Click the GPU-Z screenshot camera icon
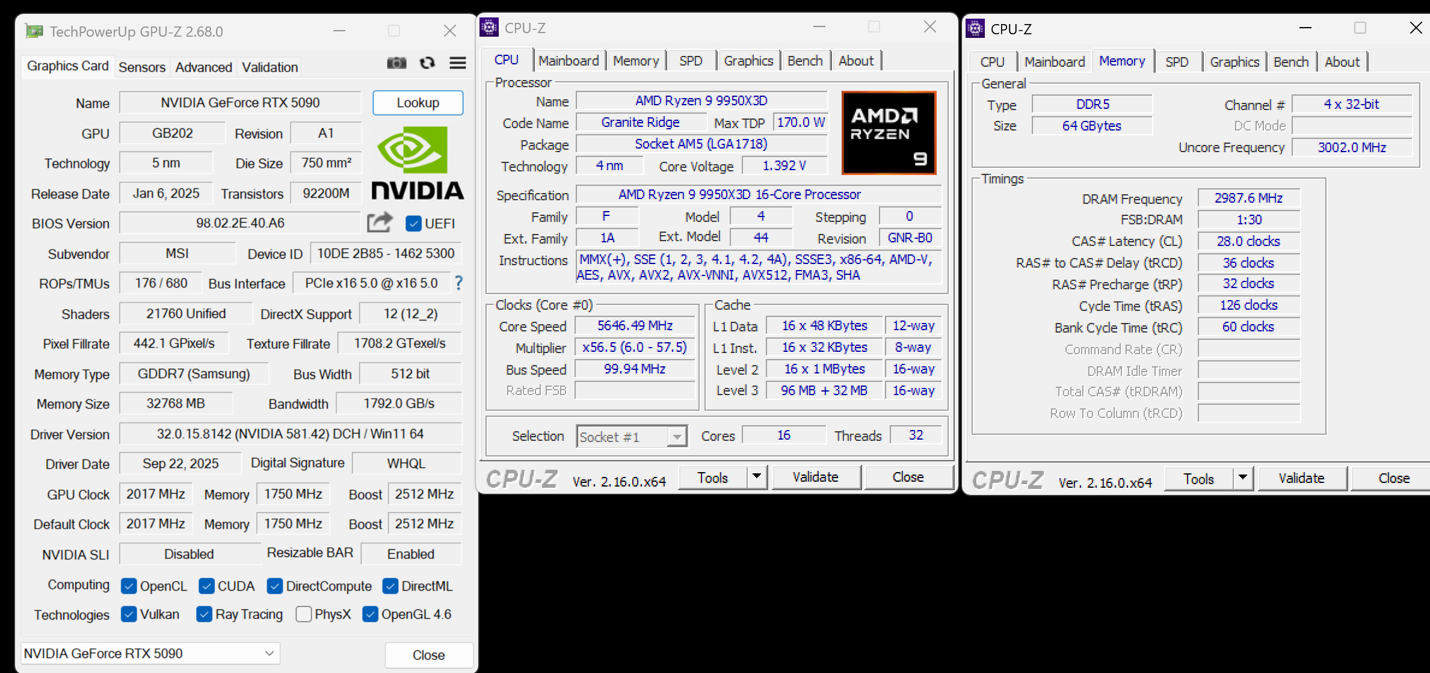 396,63
